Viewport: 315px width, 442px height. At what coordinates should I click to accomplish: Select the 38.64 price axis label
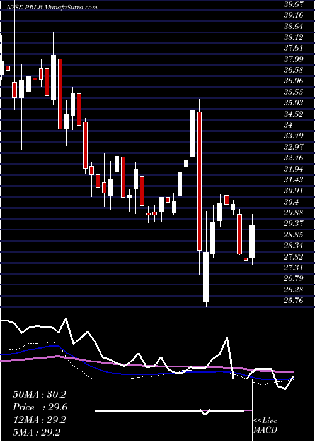(294, 27)
